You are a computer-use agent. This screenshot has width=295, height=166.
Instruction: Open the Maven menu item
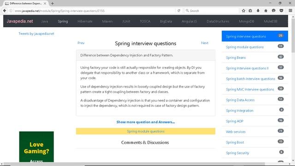pyautogui.click(x=107, y=21)
